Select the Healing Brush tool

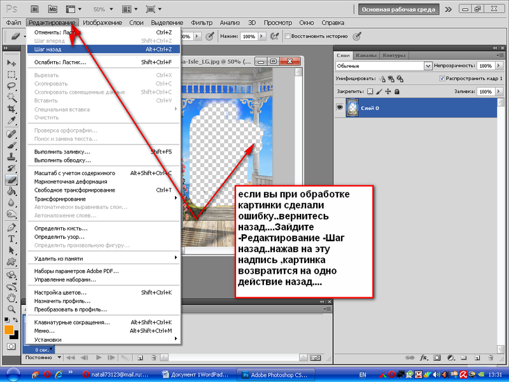click(11, 134)
